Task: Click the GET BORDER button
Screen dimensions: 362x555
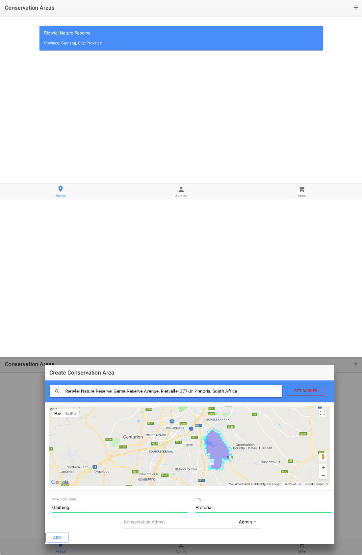Action: [306, 390]
